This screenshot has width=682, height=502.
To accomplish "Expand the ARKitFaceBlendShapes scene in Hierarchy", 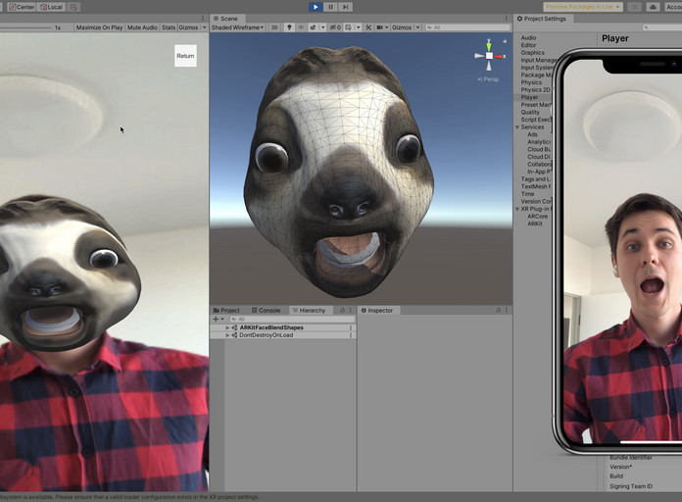I will point(228,327).
